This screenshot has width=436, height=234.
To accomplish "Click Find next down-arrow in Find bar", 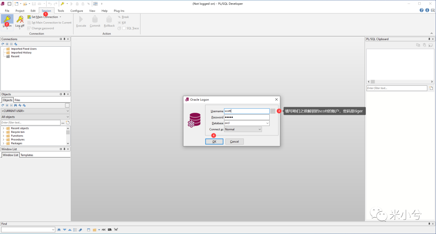I will [x=65, y=230].
